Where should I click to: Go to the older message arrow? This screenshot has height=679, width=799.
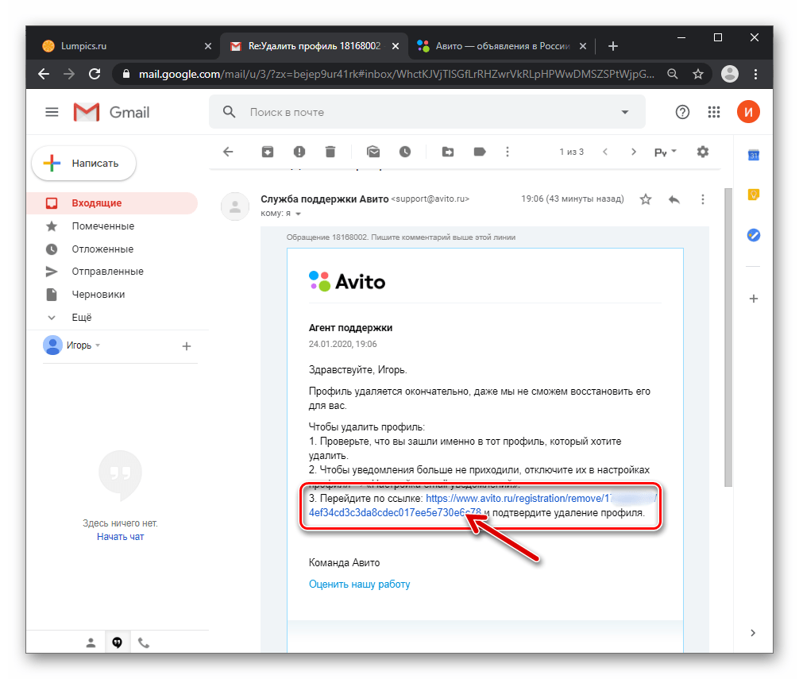click(x=633, y=152)
